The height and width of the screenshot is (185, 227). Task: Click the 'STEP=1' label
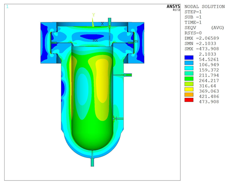193,12
